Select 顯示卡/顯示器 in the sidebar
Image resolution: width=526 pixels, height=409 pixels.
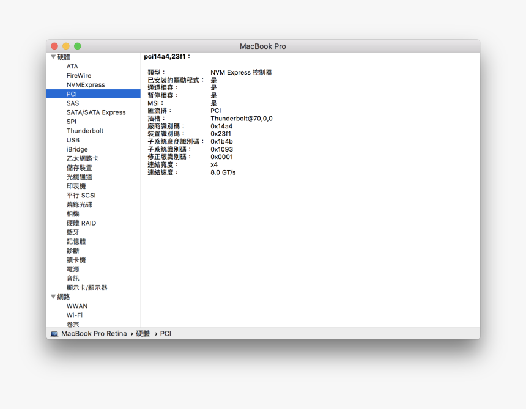87,287
